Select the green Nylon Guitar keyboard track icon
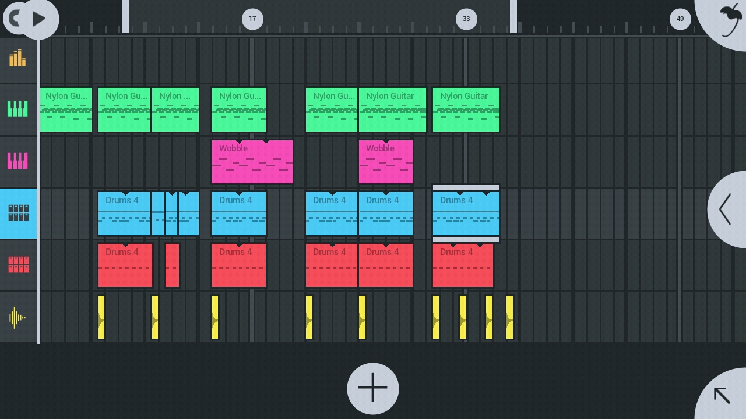The width and height of the screenshot is (746, 419). [x=17, y=109]
